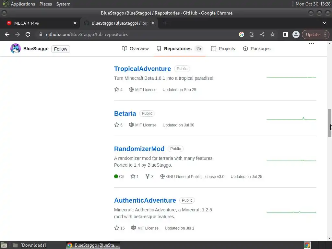
Task: Click the AuthenticAdventure activity graph
Action: point(291,212)
